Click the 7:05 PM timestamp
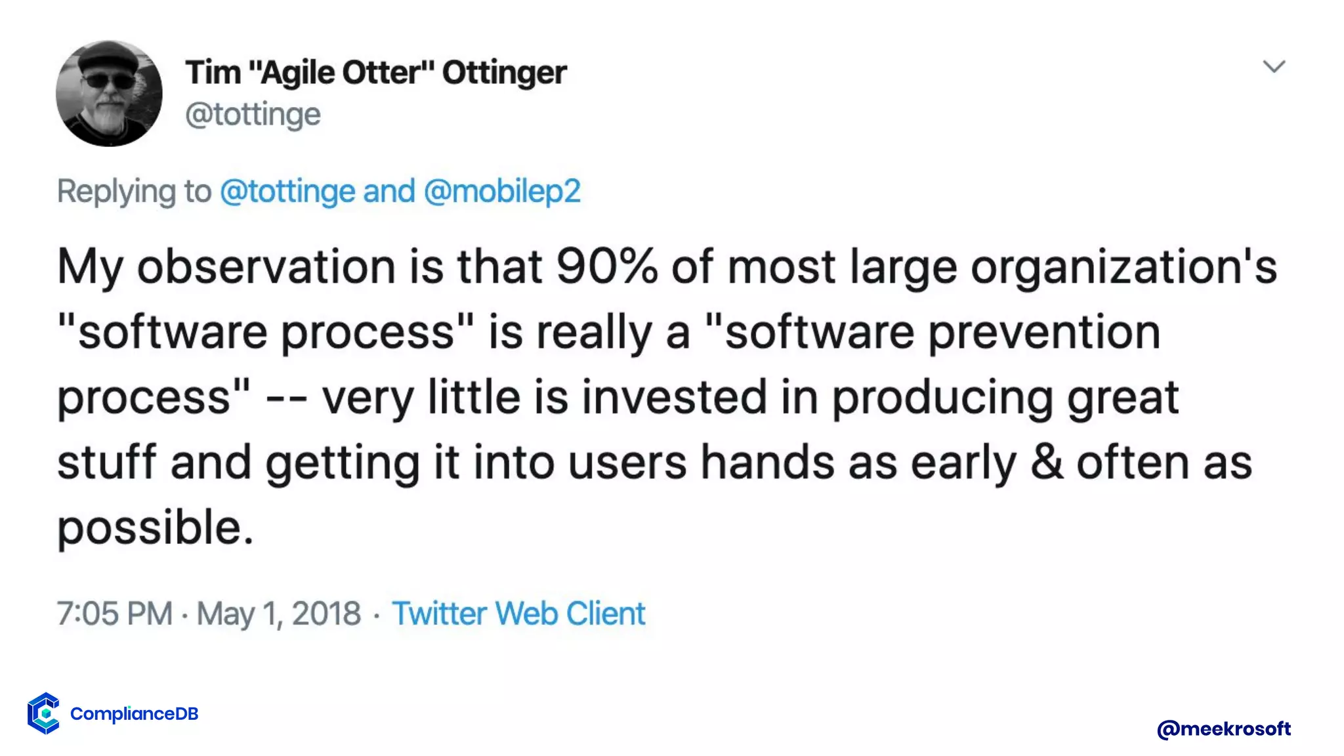 pos(115,614)
